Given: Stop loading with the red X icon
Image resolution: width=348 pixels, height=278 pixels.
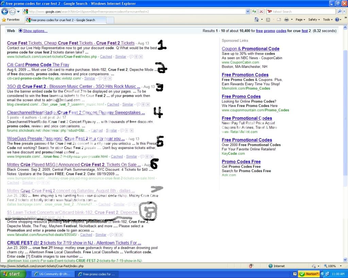Looking at the screenshot, I should [261, 12].
